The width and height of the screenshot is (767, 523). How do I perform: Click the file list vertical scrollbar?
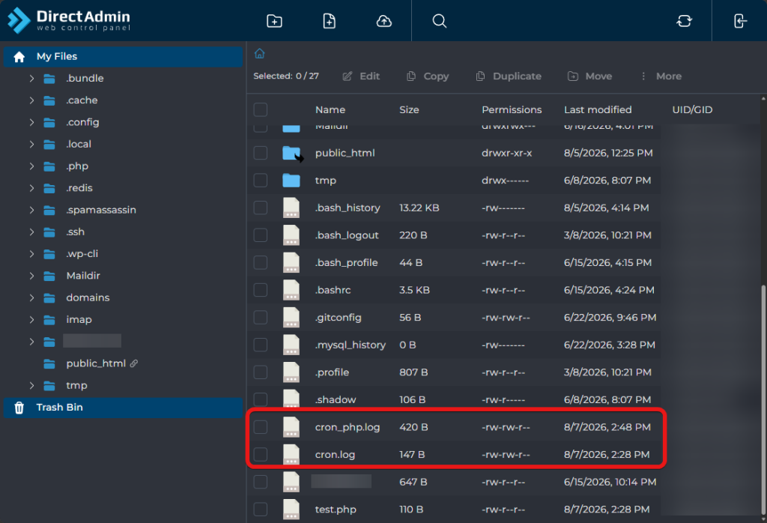point(763,399)
